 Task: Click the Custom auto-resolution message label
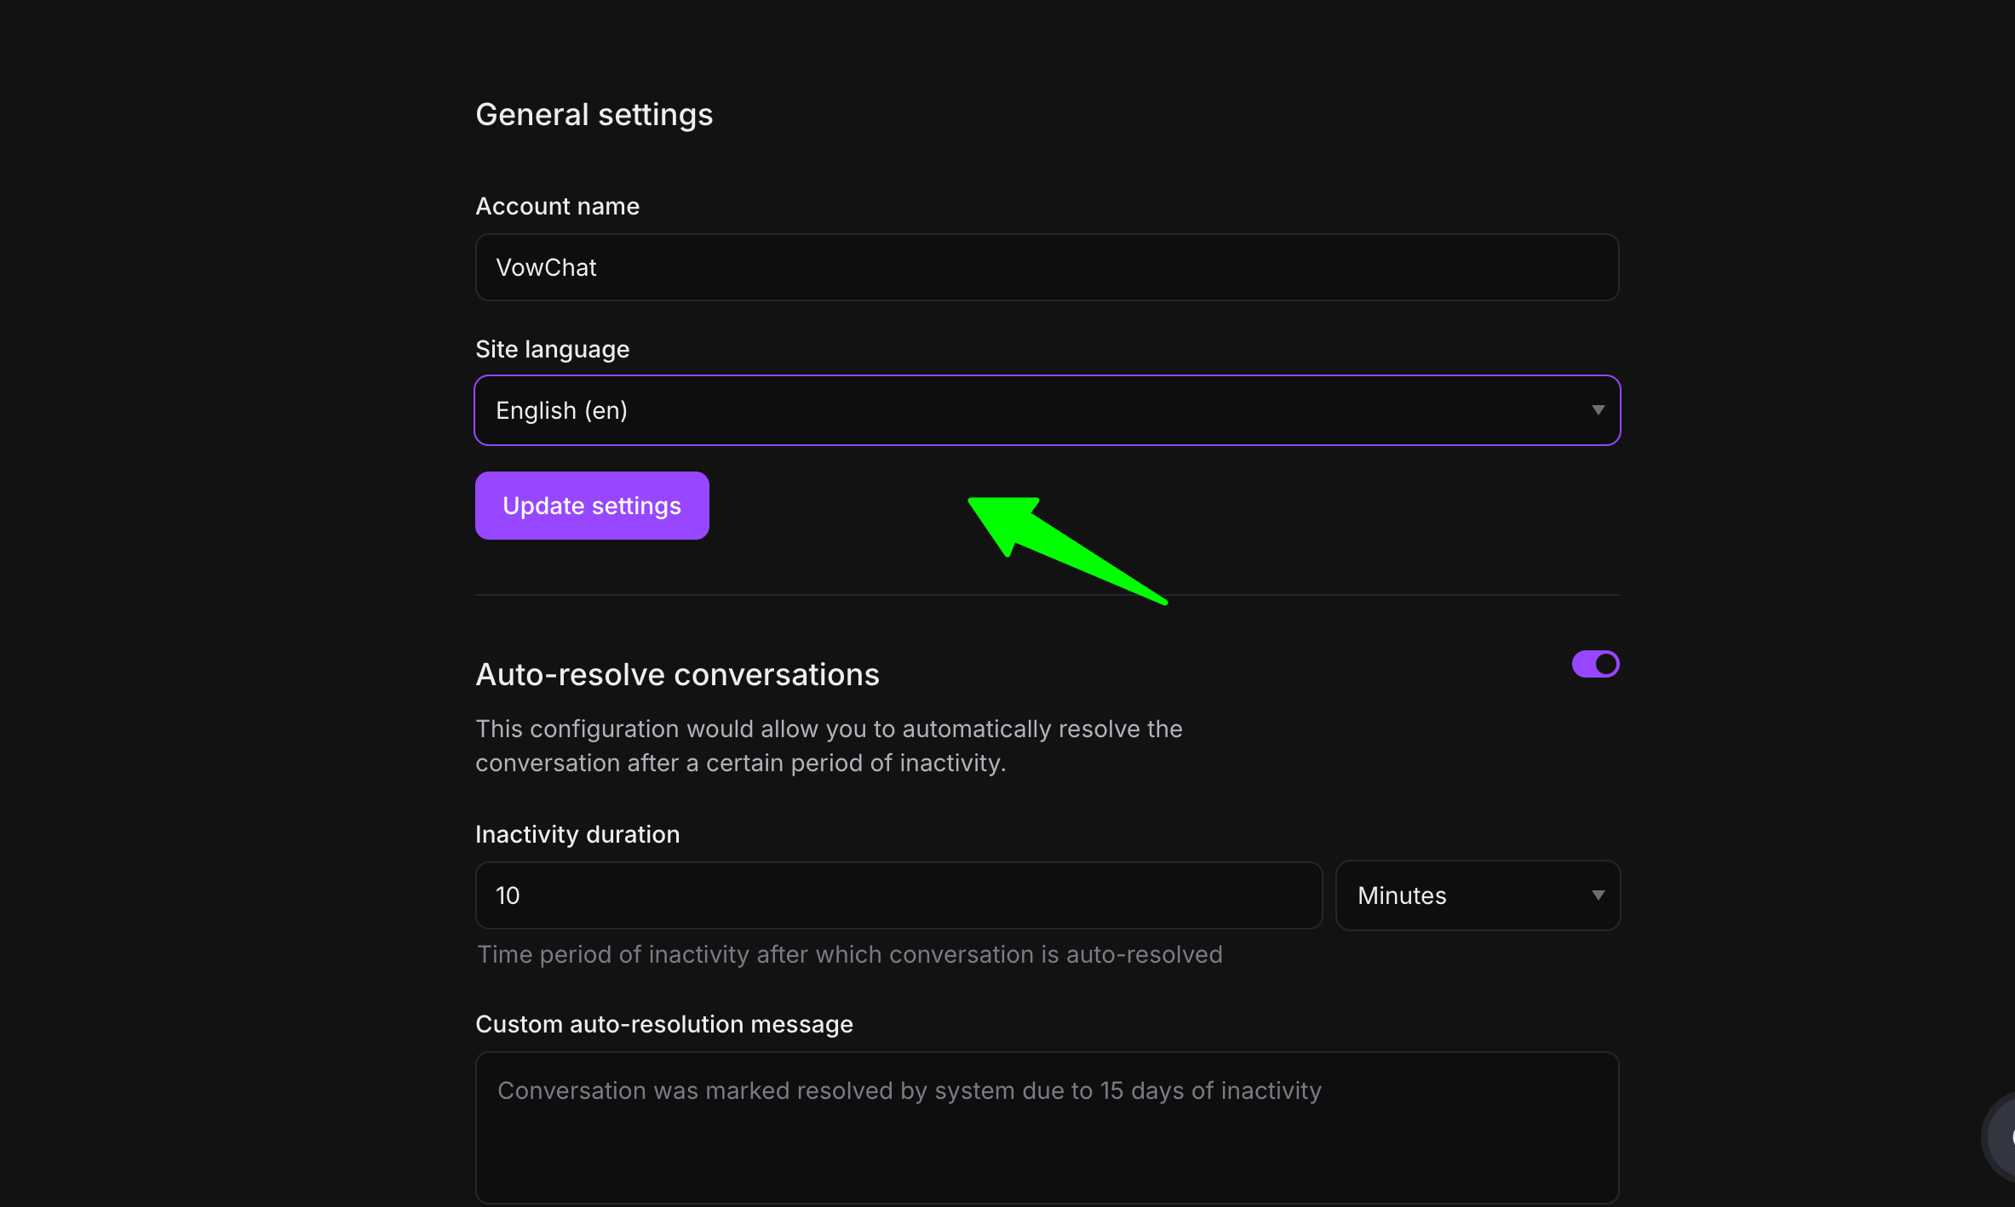663,1024
